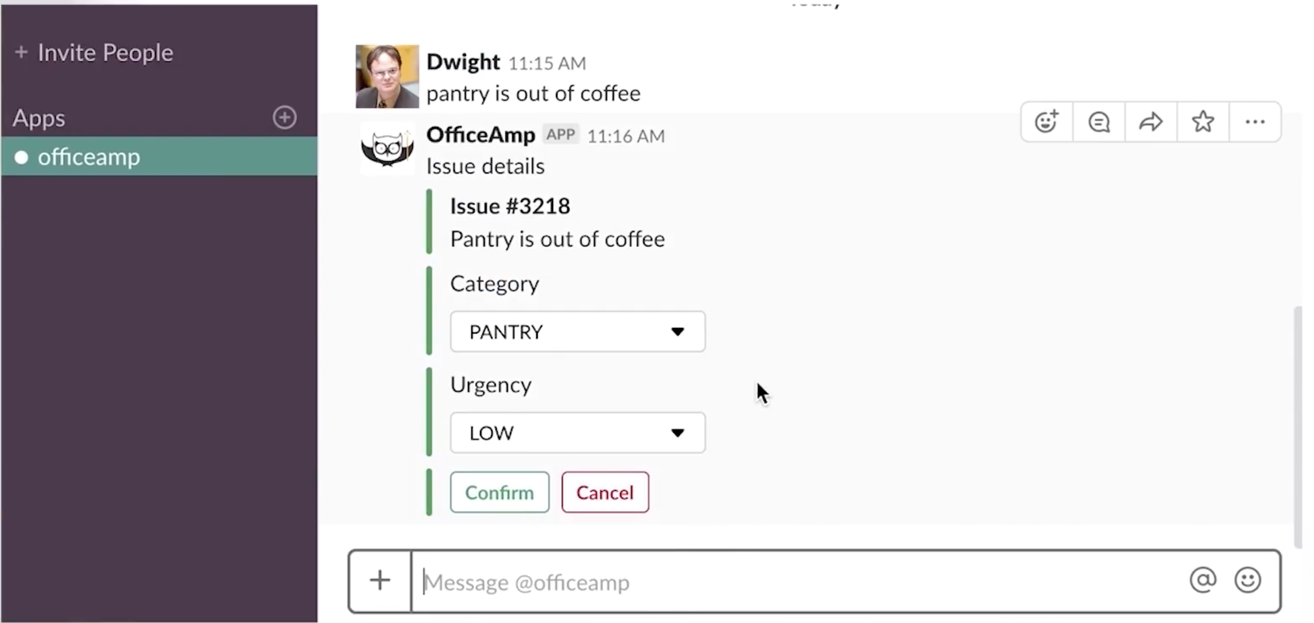
Task: Open the @ mention picker
Action: point(1202,581)
